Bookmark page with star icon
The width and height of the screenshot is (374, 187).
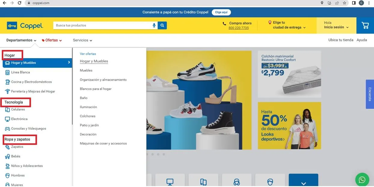[345, 3]
